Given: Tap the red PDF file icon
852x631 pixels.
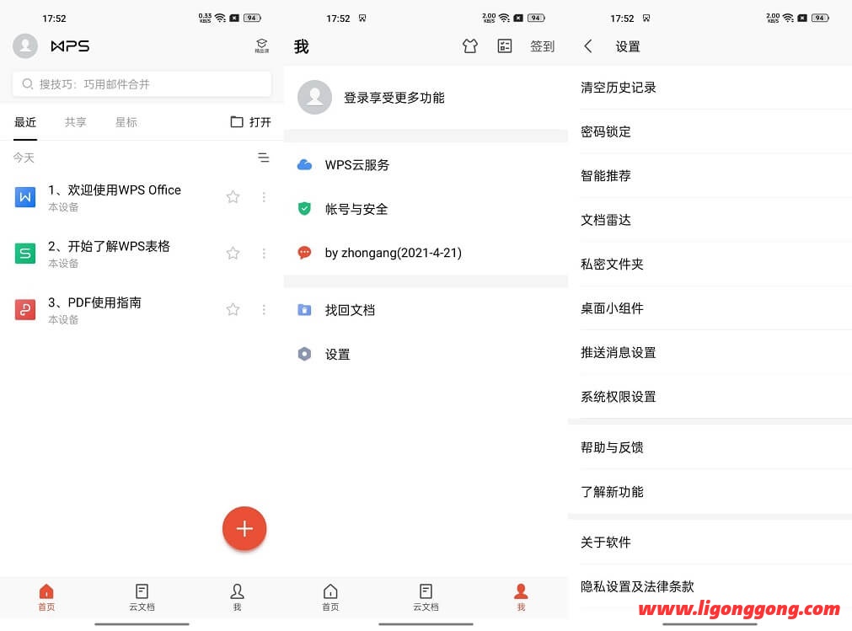Looking at the screenshot, I should click(25, 309).
